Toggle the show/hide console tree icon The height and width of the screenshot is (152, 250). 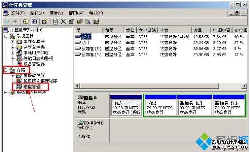point(34,21)
